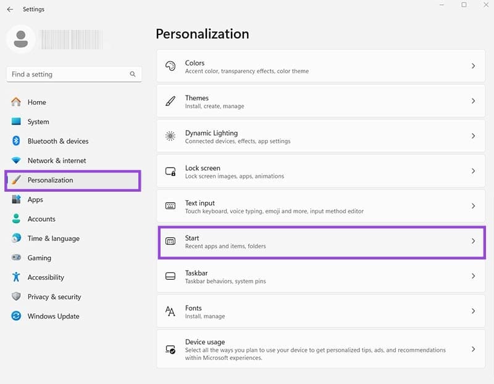Image resolution: width=494 pixels, height=384 pixels.
Task: Go to Network & internet
Action: 57,161
